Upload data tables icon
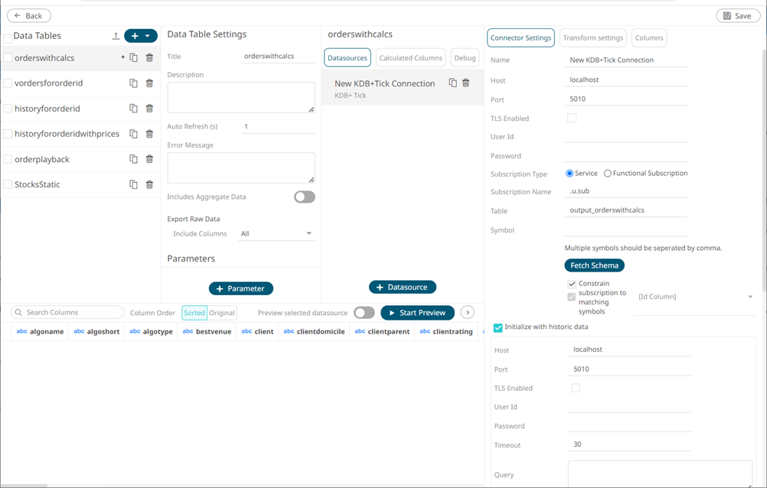This screenshot has width=767, height=488. tap(116, 36)
